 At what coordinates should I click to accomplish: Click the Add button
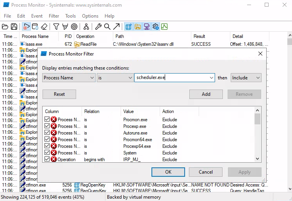[206, 94]
